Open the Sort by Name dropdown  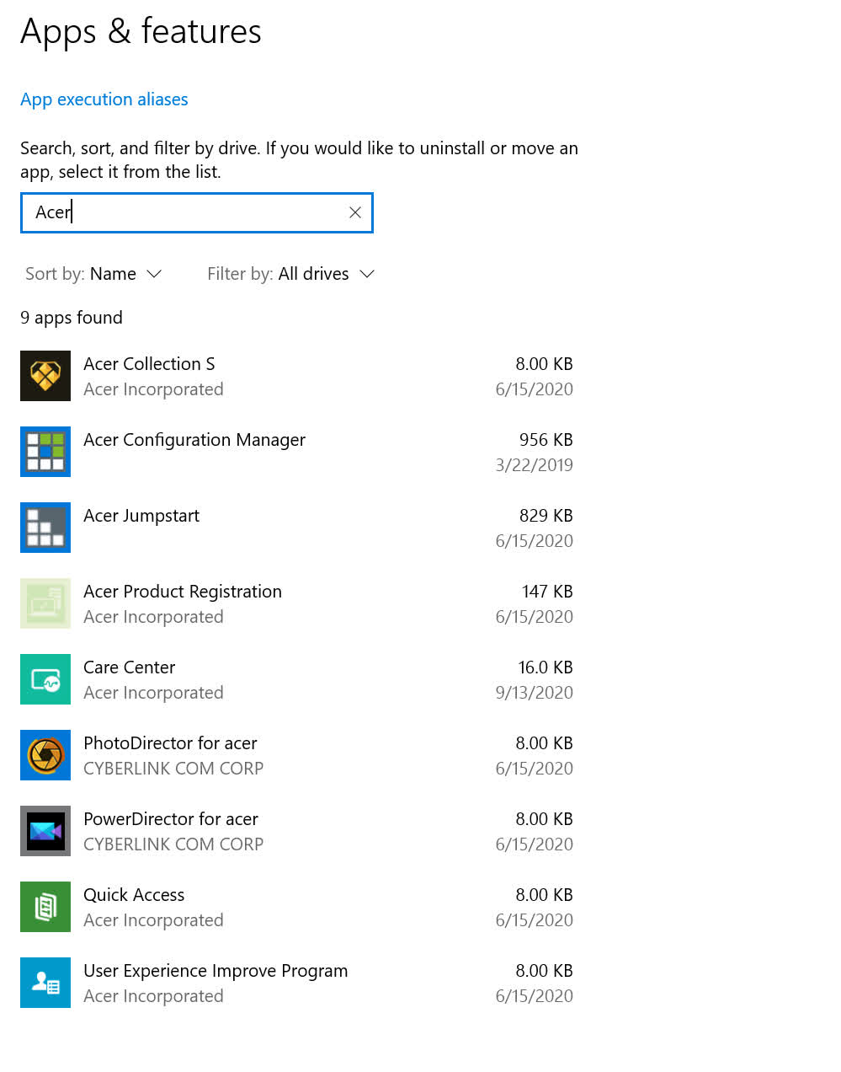point(93,274)
